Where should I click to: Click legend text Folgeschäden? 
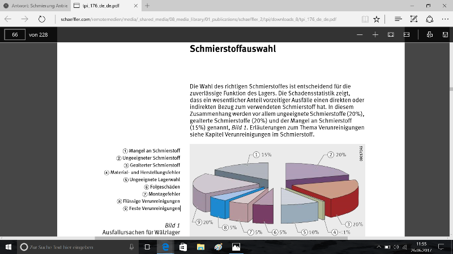pyautogui.click(x=165, y=187)
